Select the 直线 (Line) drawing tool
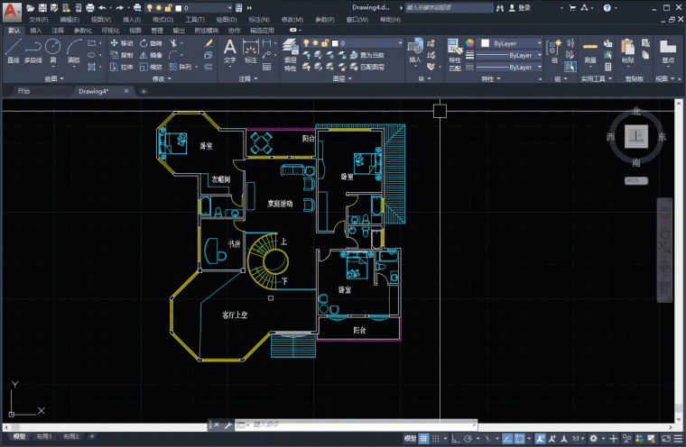Image resolution: width=686 pixels, height=447 pixels. pos(13,49)
